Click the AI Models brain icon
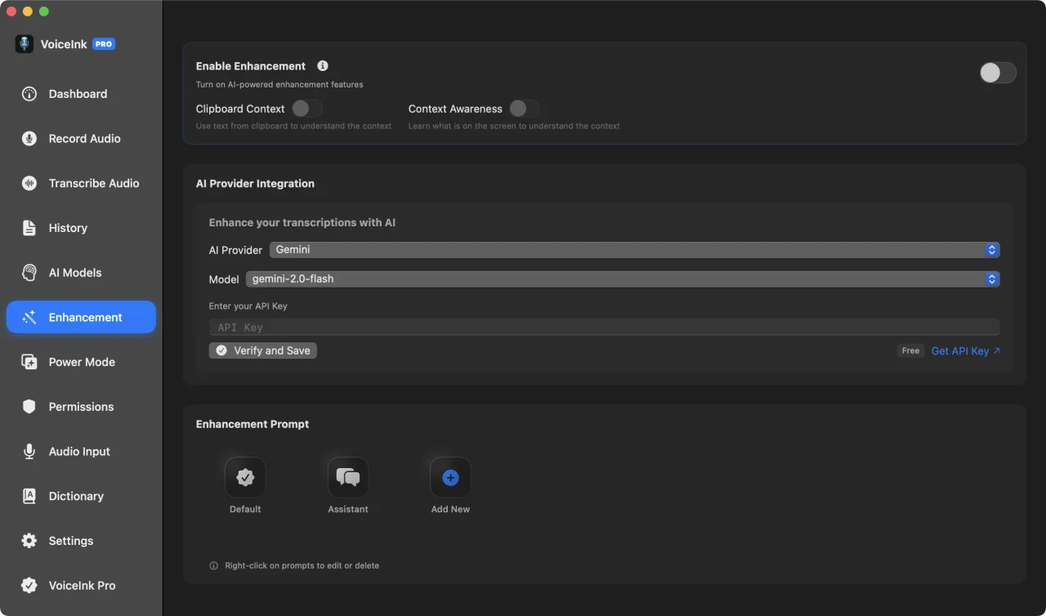 [x=29, y=273]
